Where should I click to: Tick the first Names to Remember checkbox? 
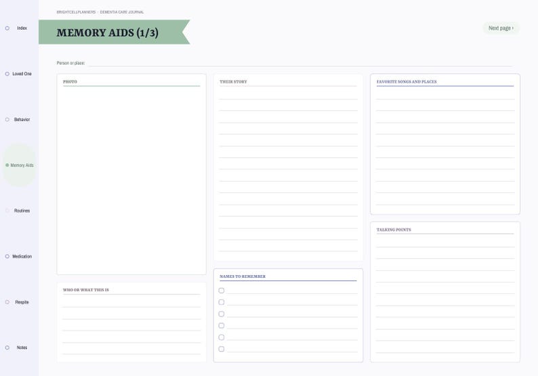[x=222, y=291]
